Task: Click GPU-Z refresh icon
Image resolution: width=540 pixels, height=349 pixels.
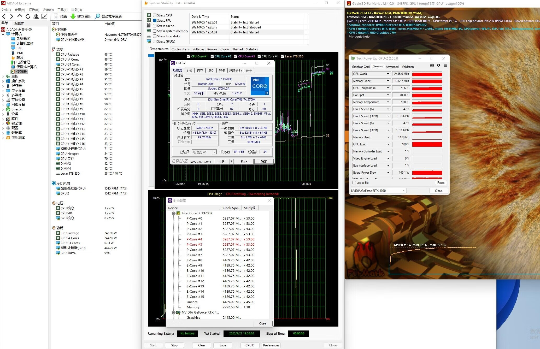Action: point(439,65)
